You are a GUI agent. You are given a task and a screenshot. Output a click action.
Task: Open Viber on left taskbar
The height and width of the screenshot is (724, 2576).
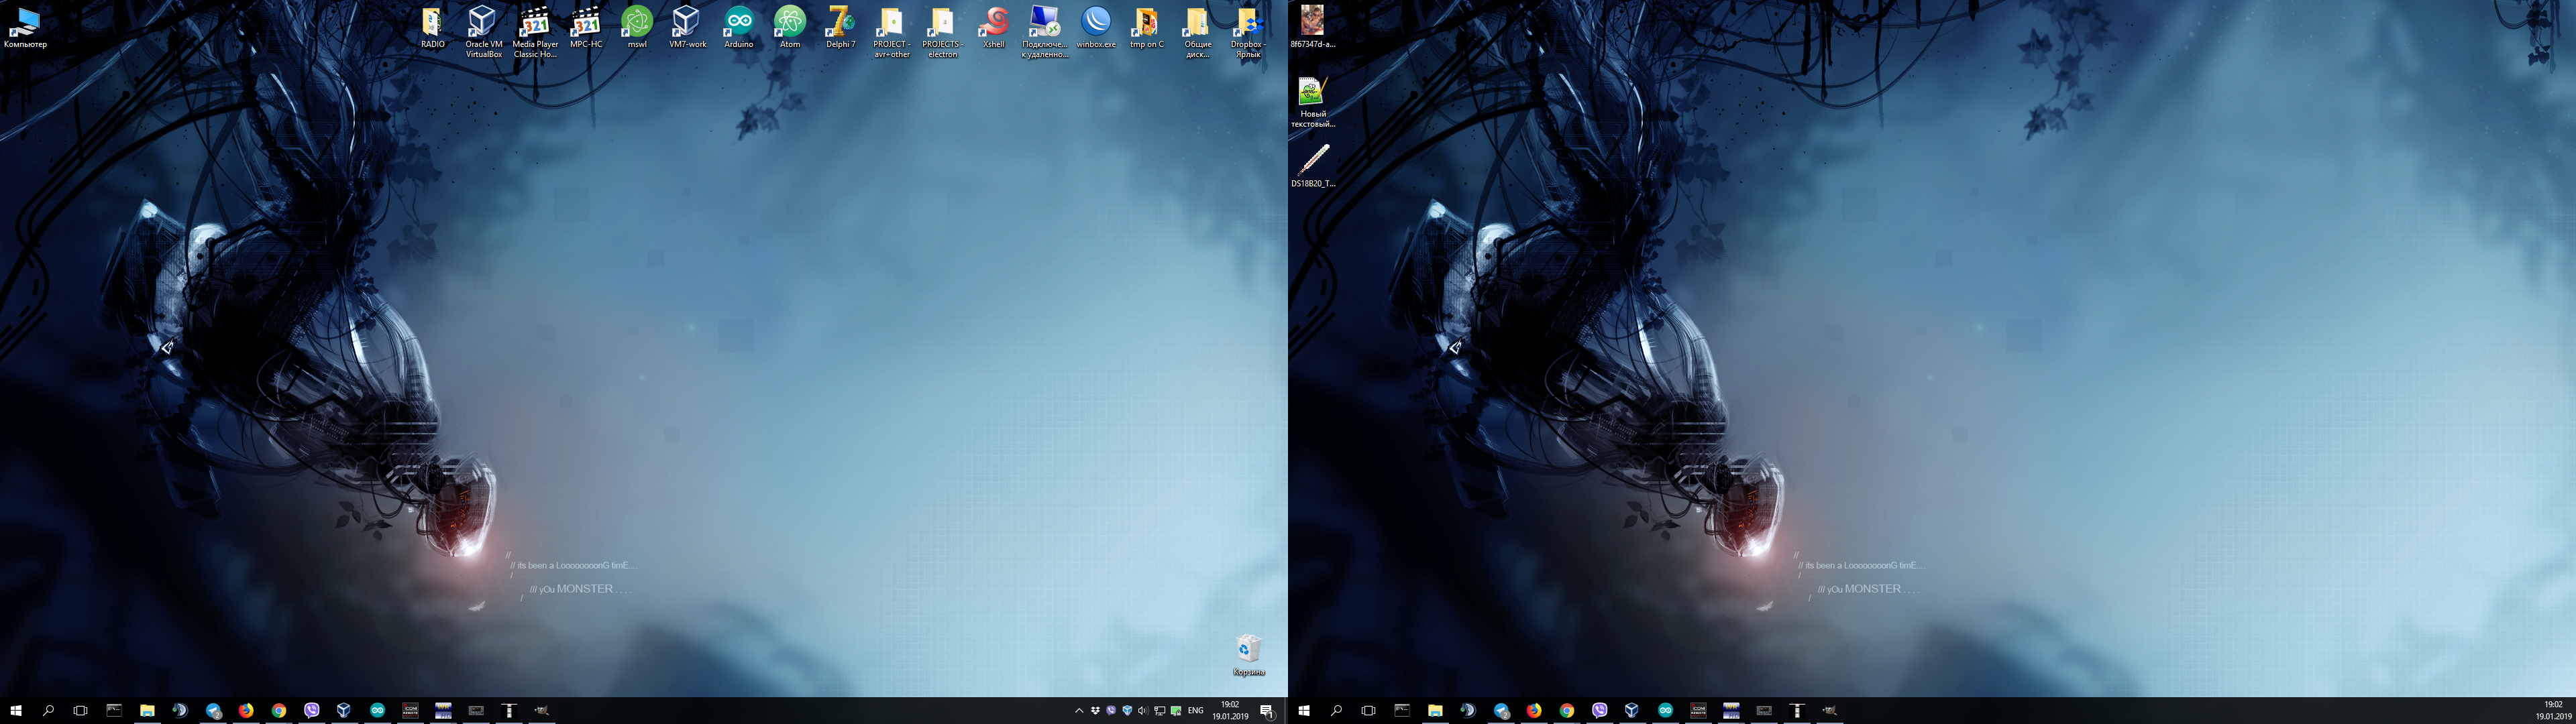312,710
